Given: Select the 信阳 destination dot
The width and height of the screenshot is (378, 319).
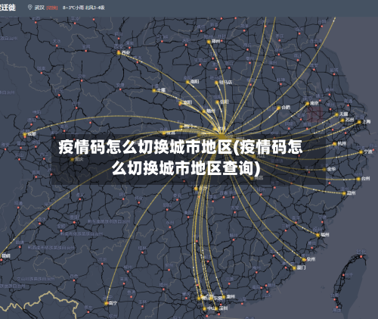Looking at the screenshot, I should coord(217,102).
